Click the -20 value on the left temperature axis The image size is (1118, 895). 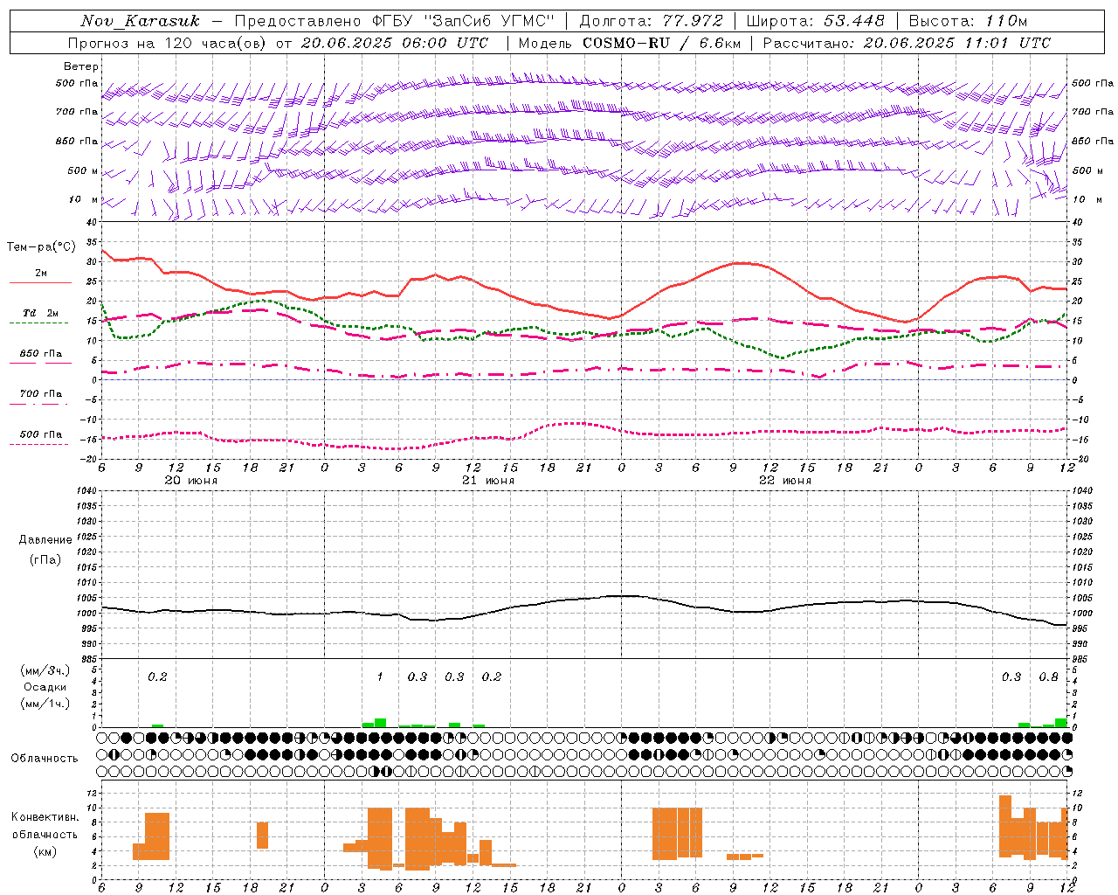(88, 459)
